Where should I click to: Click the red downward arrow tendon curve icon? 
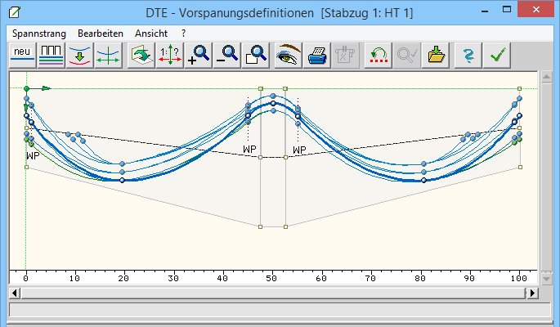tap(79, 55)
